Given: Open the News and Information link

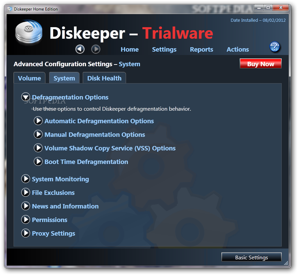Looking at the screenshot, I should 65,206.
